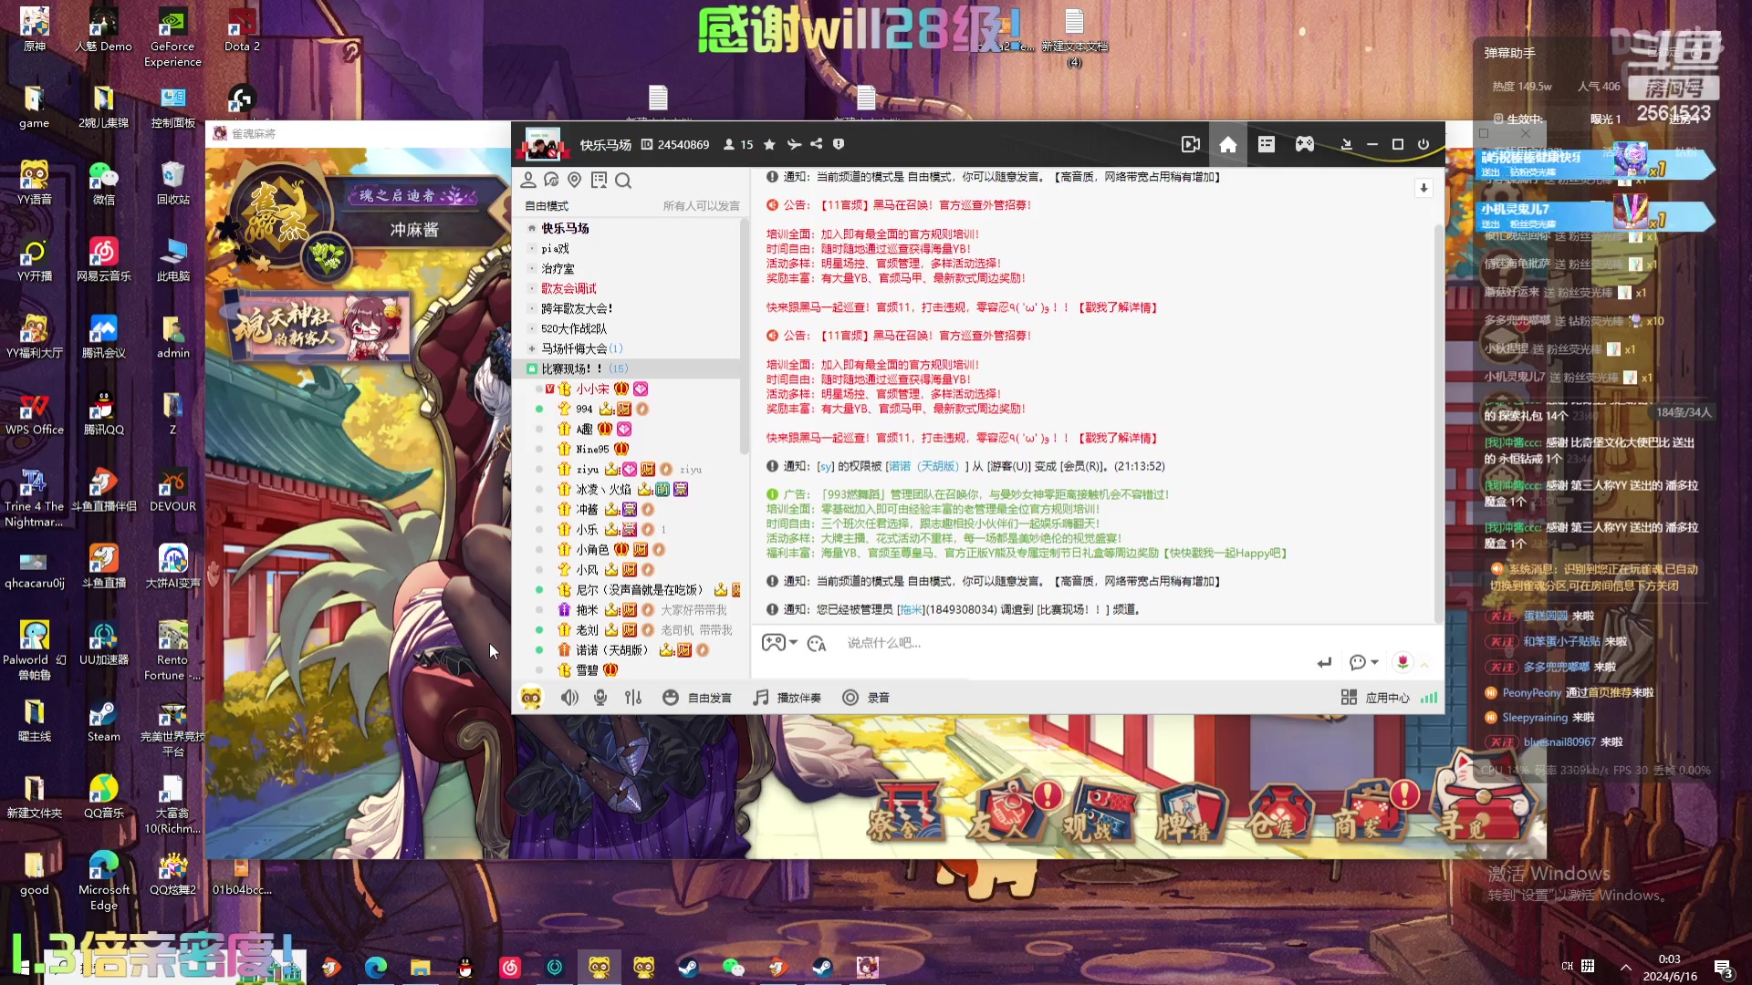Show hidden system tray icons chevron

(x=1625, y=967)
